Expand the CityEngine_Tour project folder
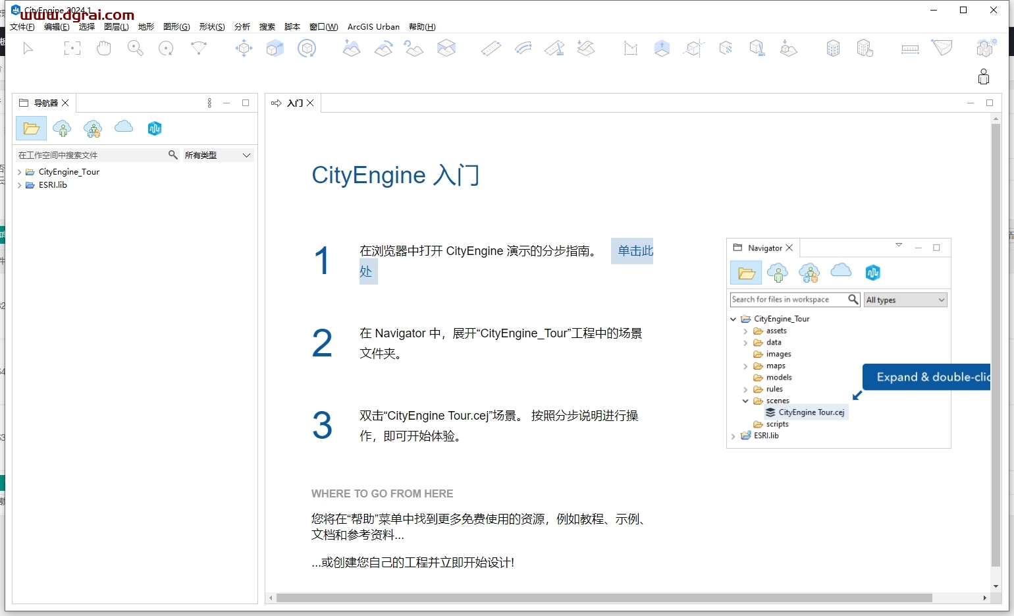The height and width of the screenshot is (616, 1014). [19, 172]
